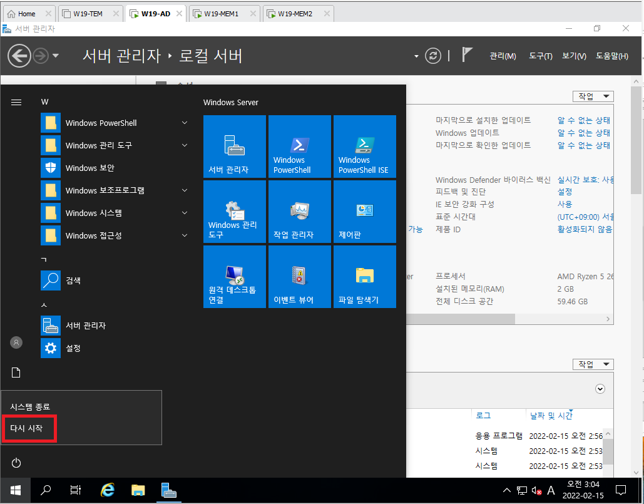Expand the Windows 시스템 folder
The width and height of the screenshot is (644, 504).
[185, 213]
